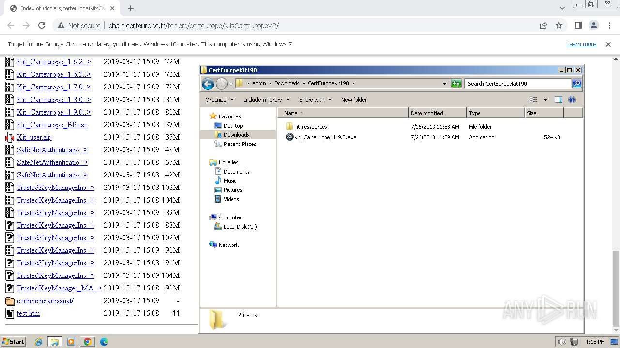The width and height of the screenshot is (620, 348).
Task: Select Local Disk (C:) in the navigation pane
Action: [240, 227]
